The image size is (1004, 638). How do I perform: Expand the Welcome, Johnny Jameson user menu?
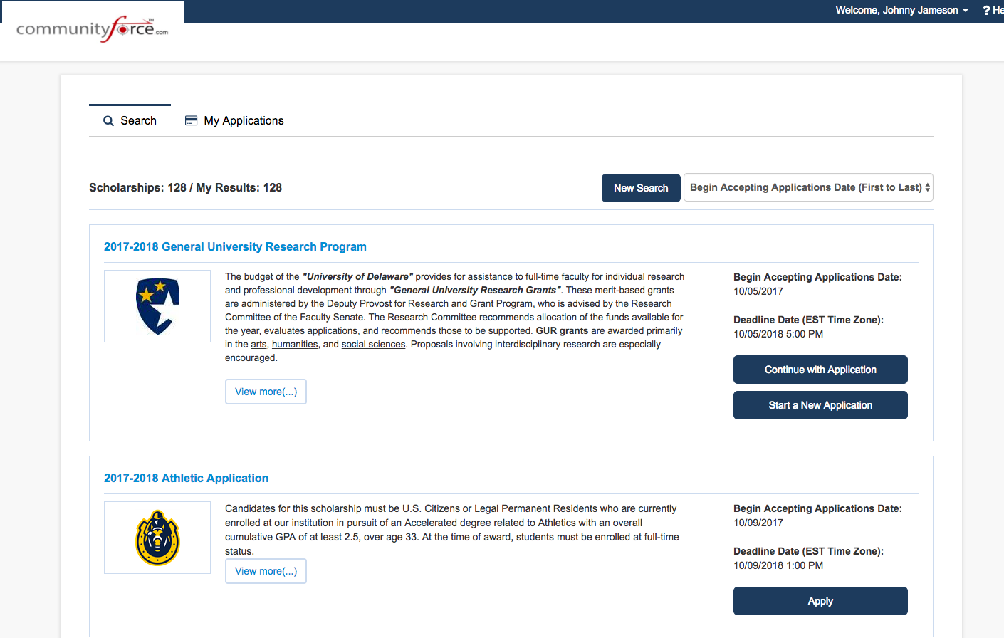tap(901, 10)
